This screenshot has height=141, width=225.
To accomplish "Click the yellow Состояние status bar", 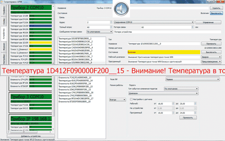I will point(164,52).
